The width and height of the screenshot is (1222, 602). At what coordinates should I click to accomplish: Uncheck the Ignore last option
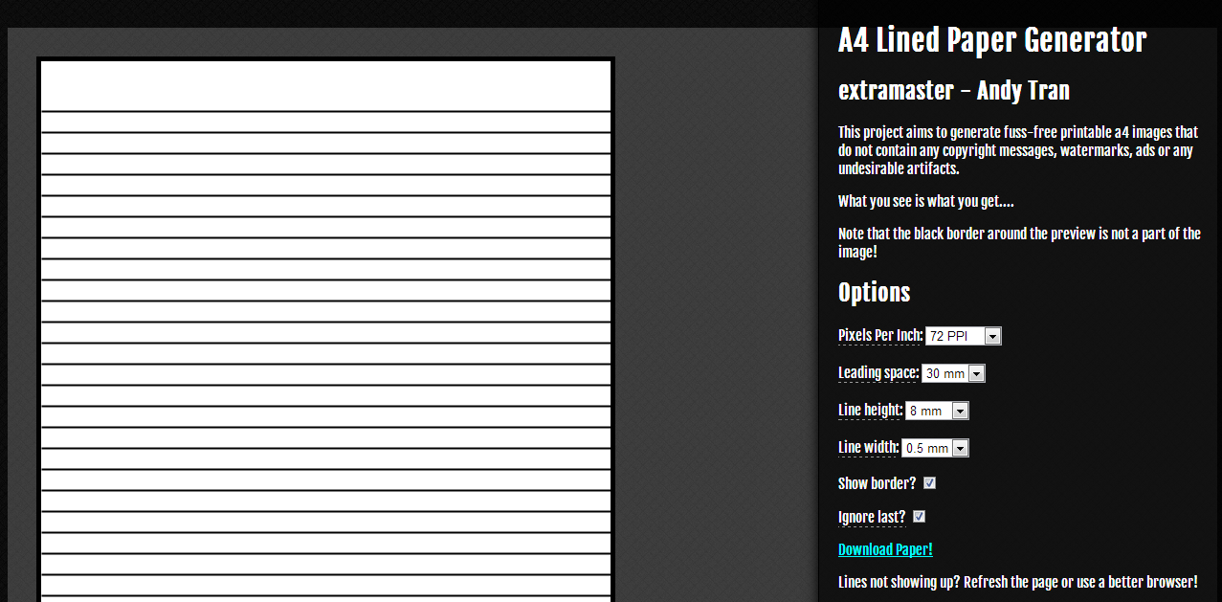tap(919, 517)
